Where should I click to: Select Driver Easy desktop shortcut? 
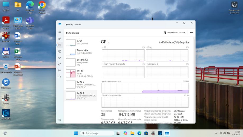coord(6,115)
